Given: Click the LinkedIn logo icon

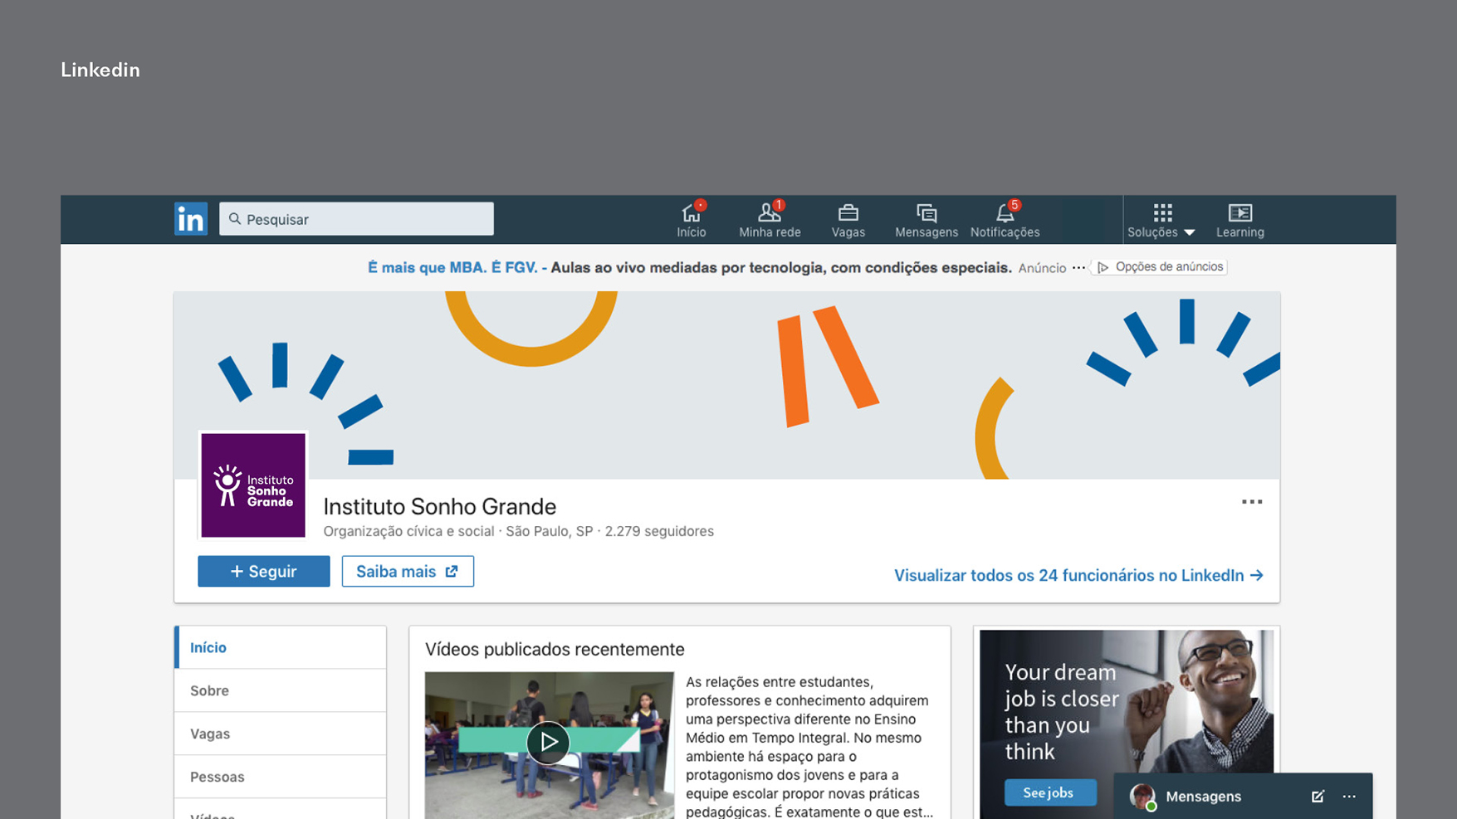Looking at the screenshot, I should pyautogui.click(x=190, y=219).
